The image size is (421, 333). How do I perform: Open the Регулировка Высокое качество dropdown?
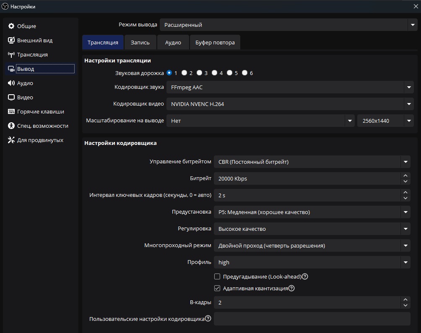coord(312,229)
